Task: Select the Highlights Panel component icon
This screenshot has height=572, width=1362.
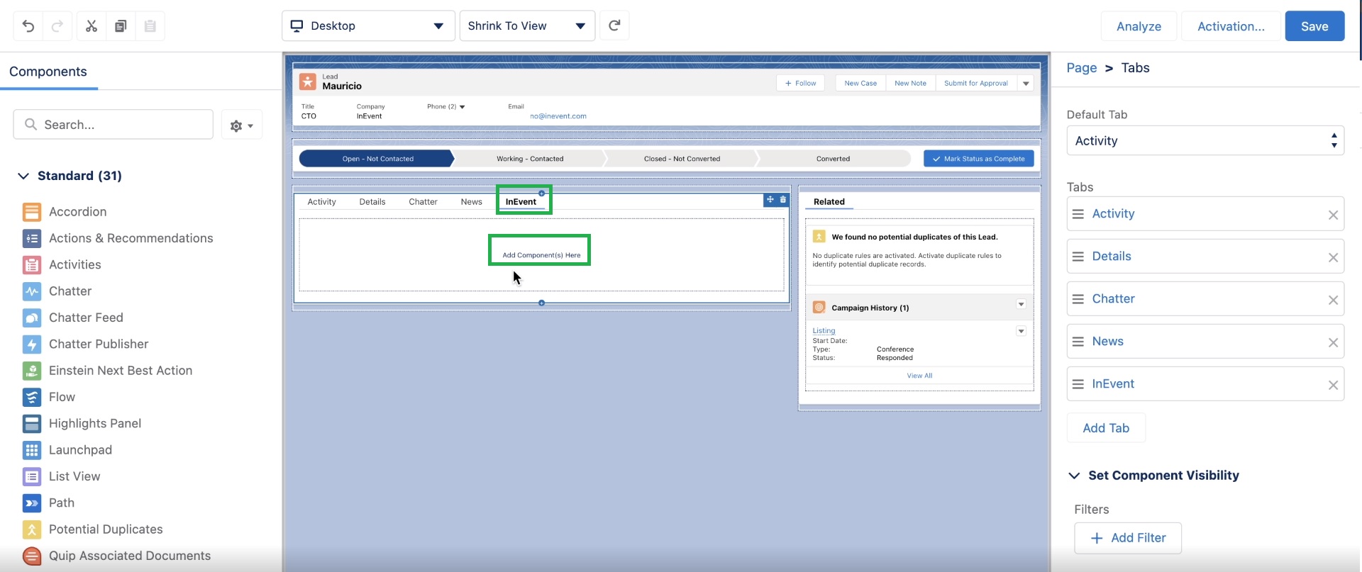Action: [x=32, y=424]
